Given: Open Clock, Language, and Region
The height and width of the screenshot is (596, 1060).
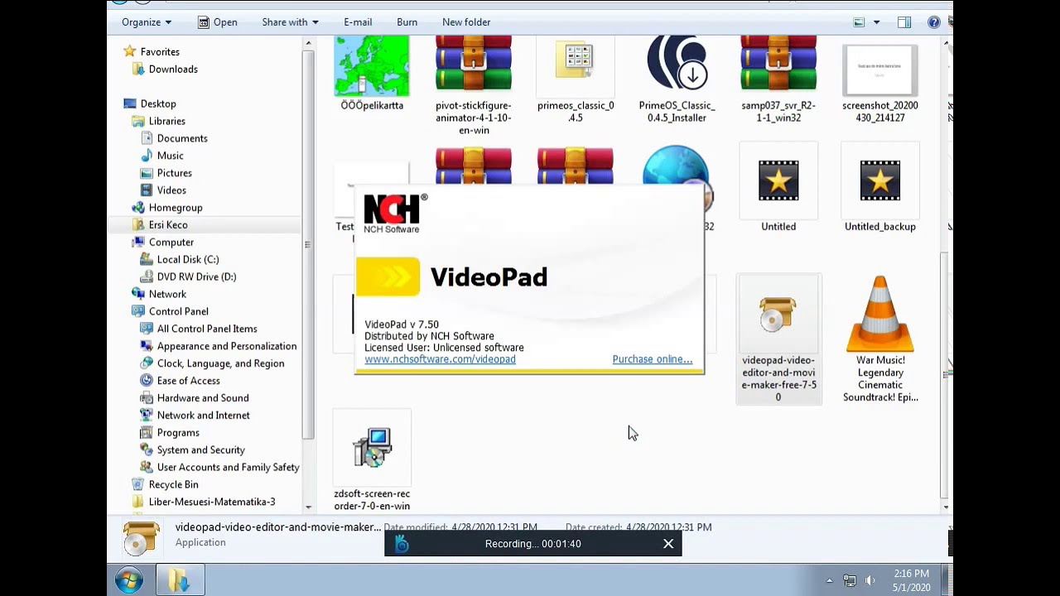Looking at the screenshot, I should coord(220,364).
